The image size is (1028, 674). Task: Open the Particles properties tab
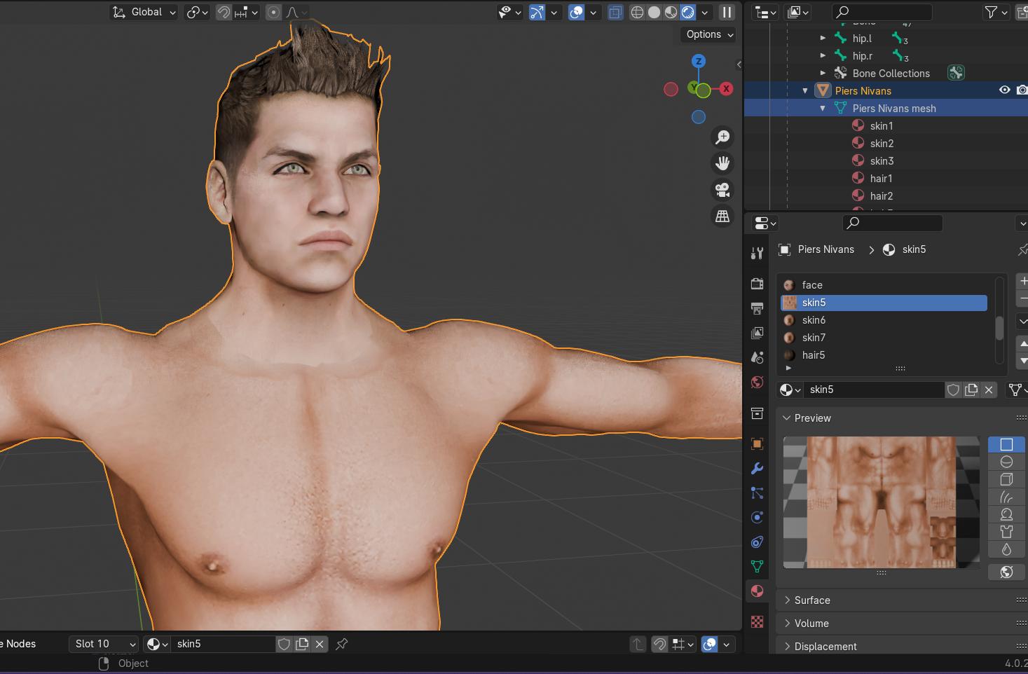[757, 493]
